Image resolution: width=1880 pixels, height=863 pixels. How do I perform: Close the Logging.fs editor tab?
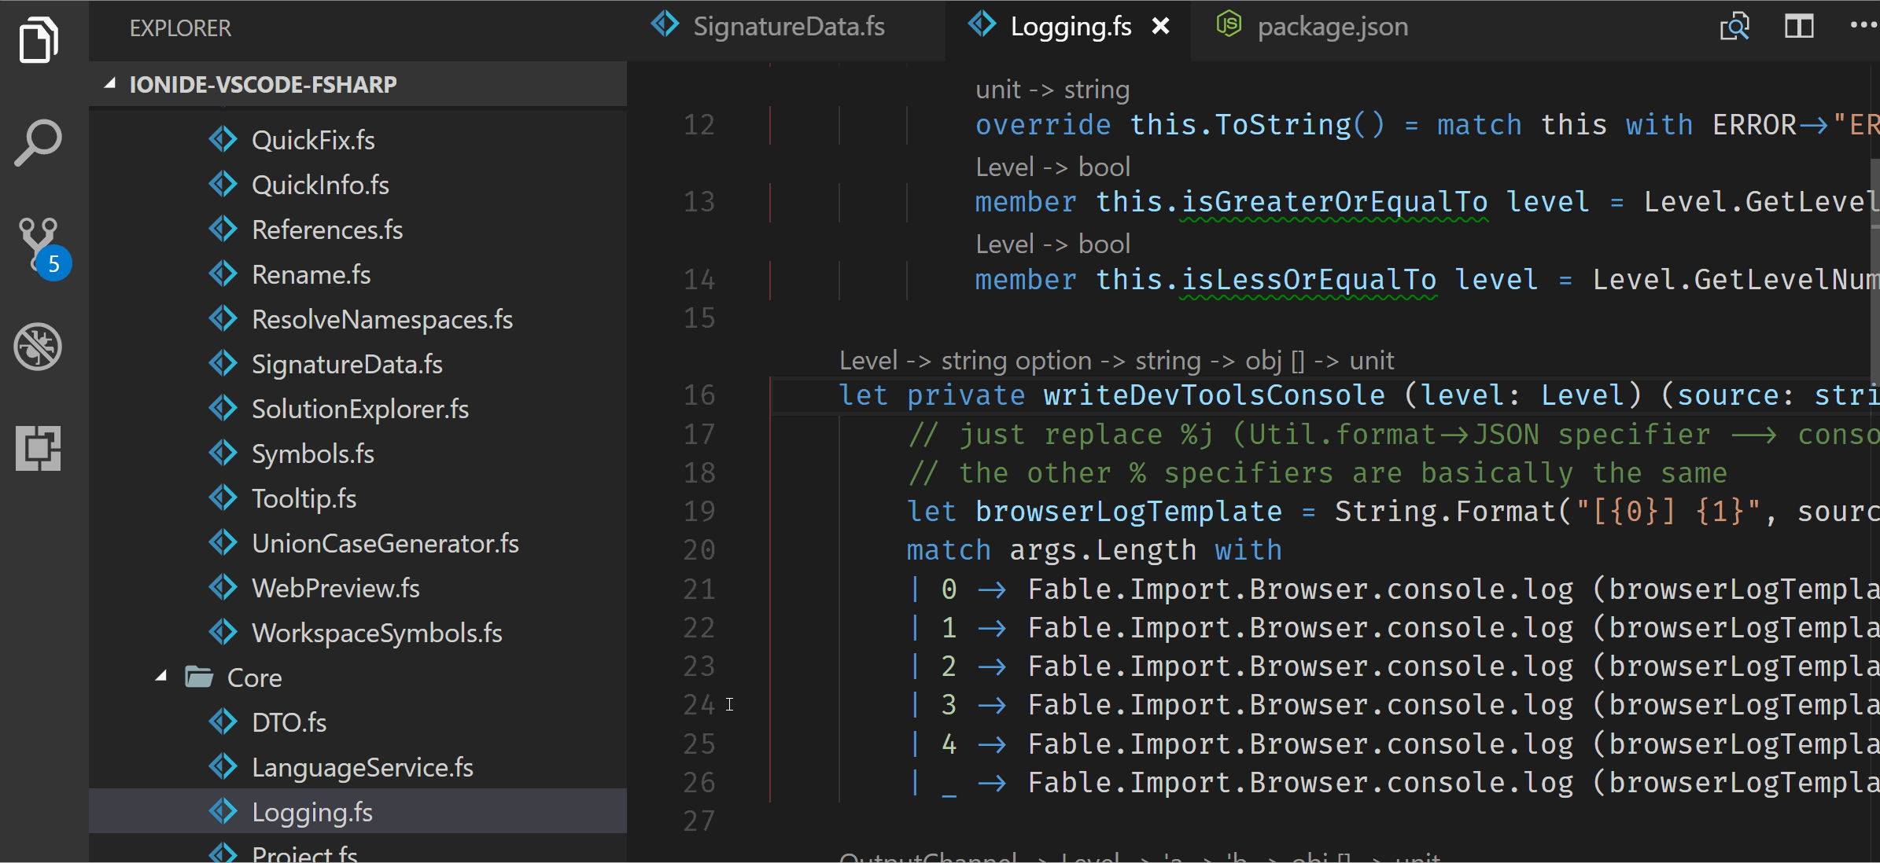[1162, 26]
